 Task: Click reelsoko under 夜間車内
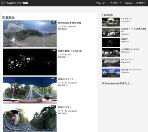click(x=125, y=42)
